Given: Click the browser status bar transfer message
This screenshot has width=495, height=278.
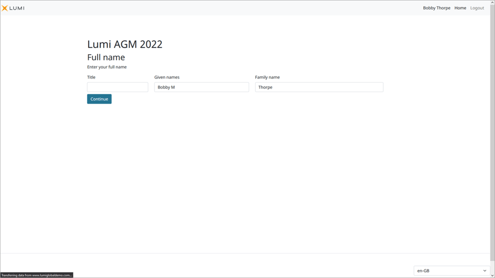Looking at the screenshot, I should [x=37, y=275].
